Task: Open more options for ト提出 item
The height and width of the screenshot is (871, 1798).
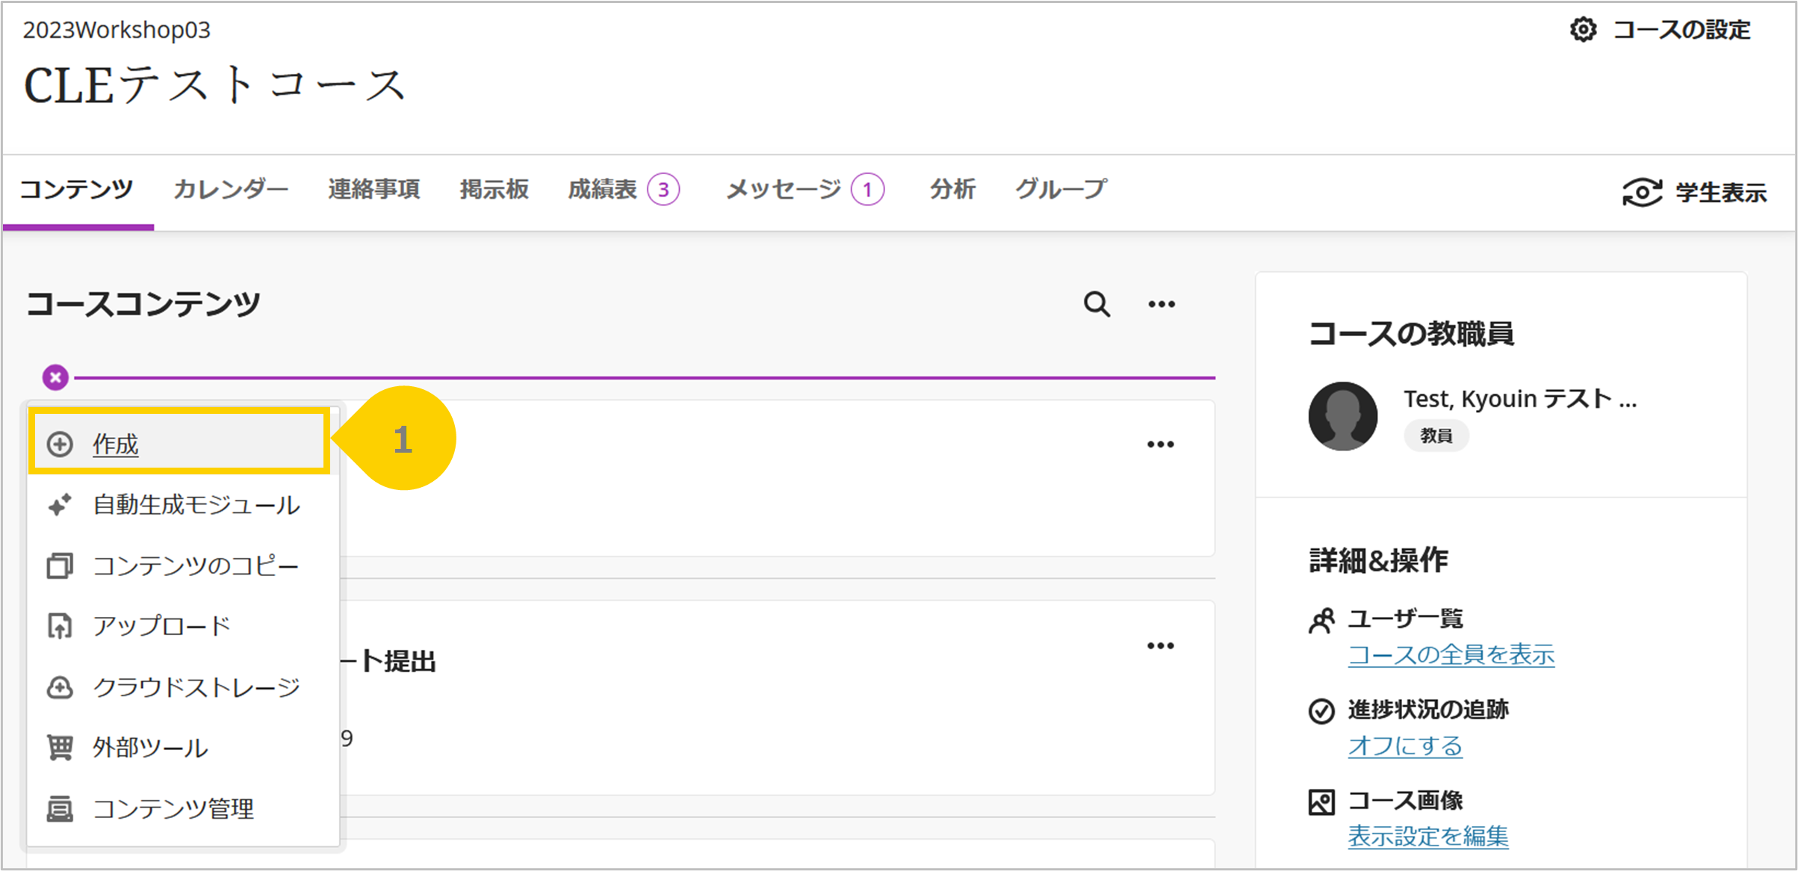Action: 1161,645
